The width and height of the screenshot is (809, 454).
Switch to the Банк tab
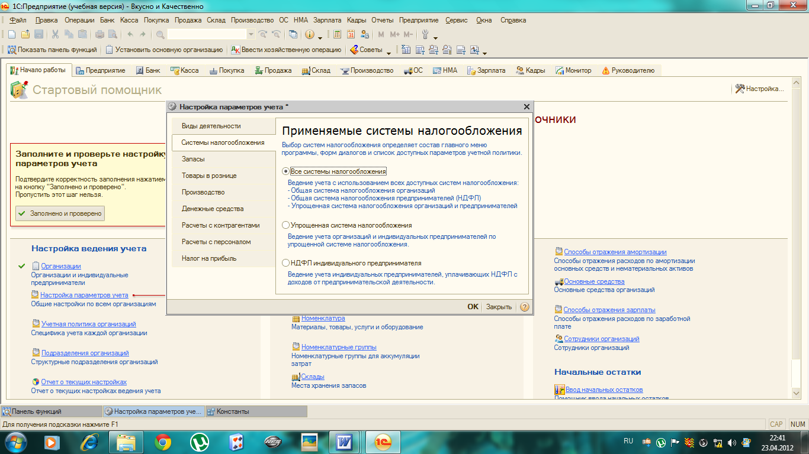[x=148, y=70]
